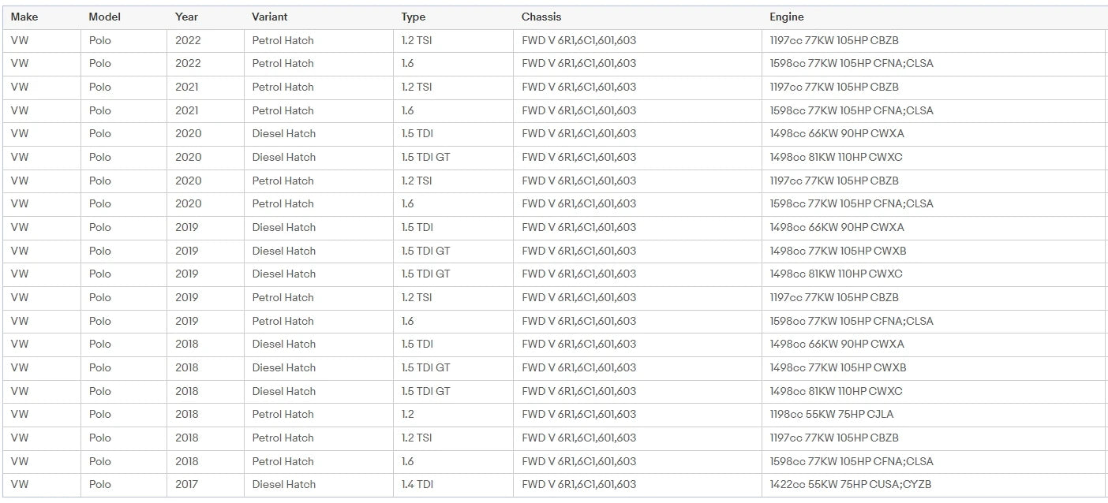Select the '2017' year cell
This screenshot has width=1108, height=503.
pos(187,484)
